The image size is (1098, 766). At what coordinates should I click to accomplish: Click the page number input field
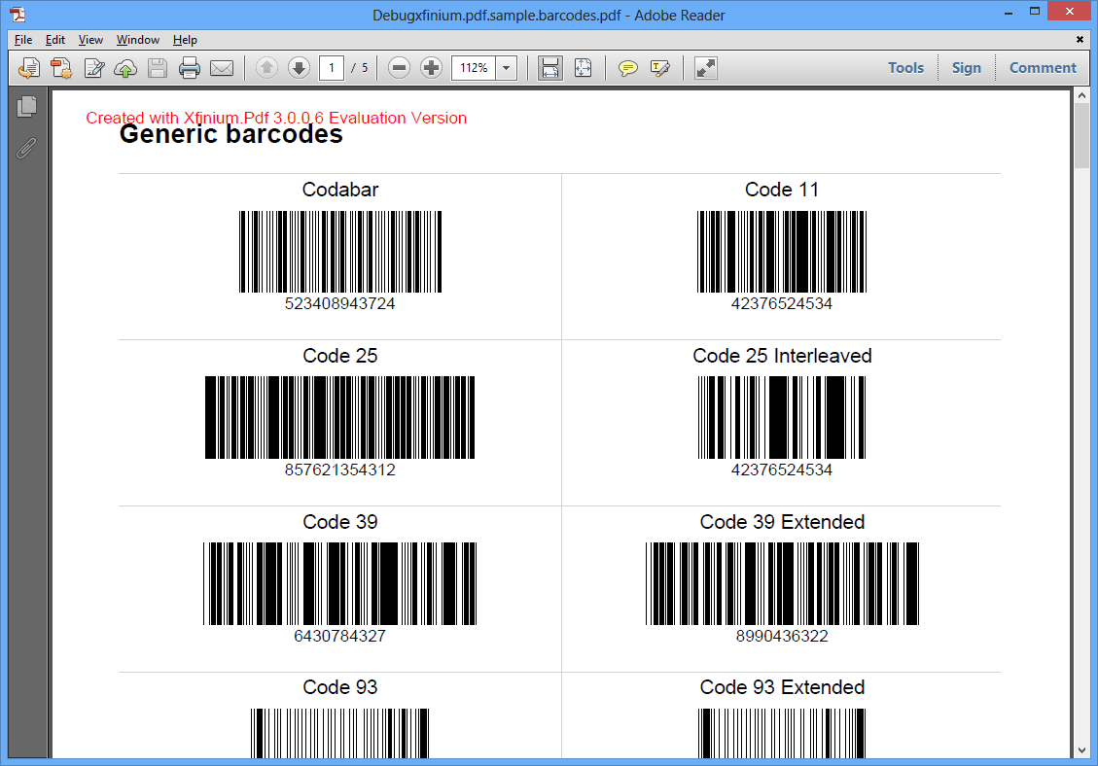[x=332, y=68]
